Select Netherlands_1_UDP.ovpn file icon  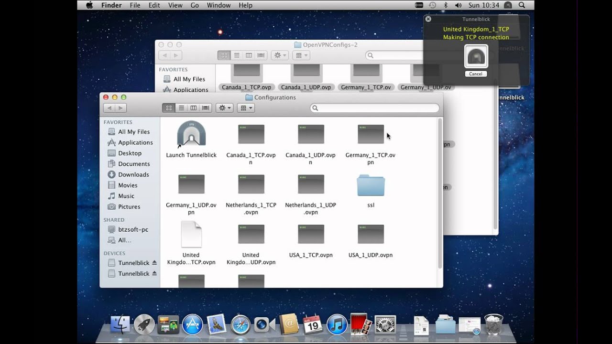(x=311, y=184)
